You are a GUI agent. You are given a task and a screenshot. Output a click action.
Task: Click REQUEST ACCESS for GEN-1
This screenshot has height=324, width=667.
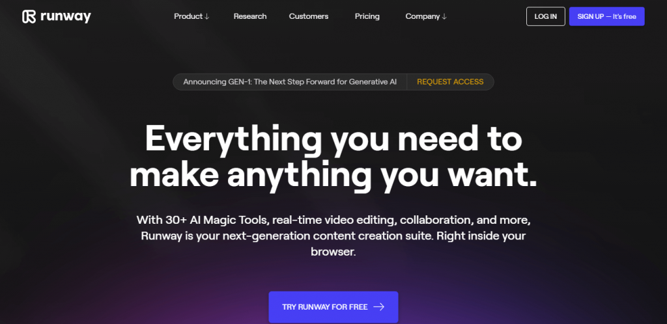tap(450, 82)
